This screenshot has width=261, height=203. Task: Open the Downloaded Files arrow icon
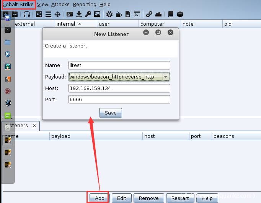click(x=79, y=14)
